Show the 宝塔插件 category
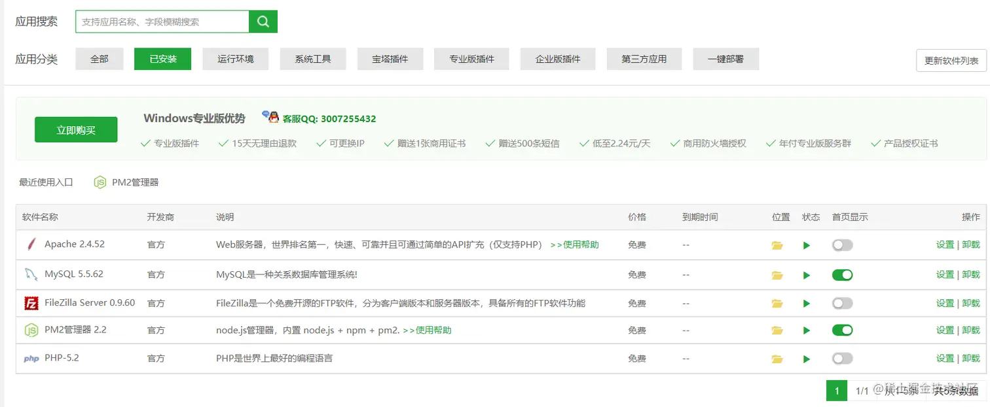This screenshot has height=407, width=990. tap(390, 59)
